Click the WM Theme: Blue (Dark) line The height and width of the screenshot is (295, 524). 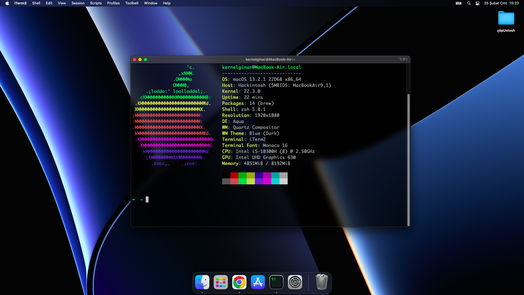251,133
